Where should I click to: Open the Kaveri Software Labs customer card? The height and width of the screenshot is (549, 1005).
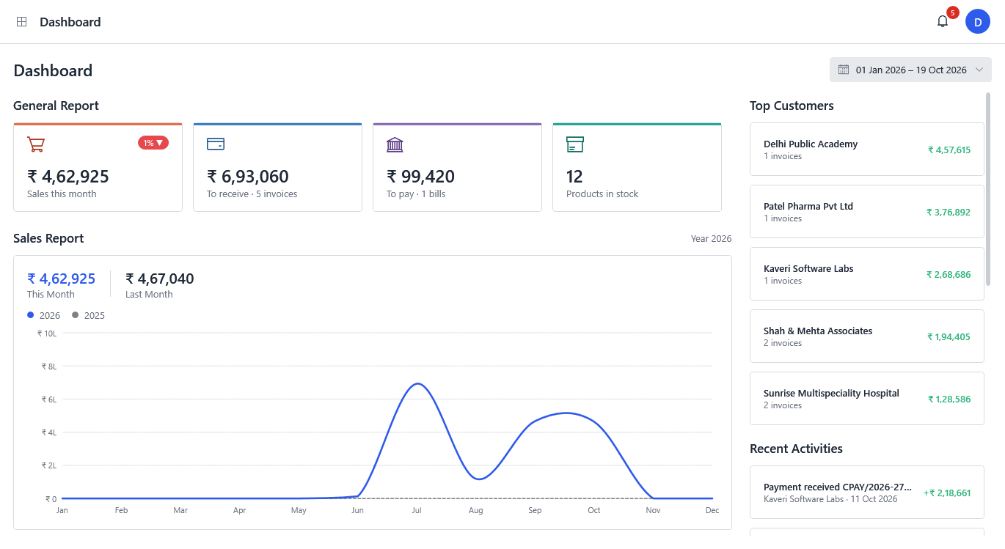point(867,274)
